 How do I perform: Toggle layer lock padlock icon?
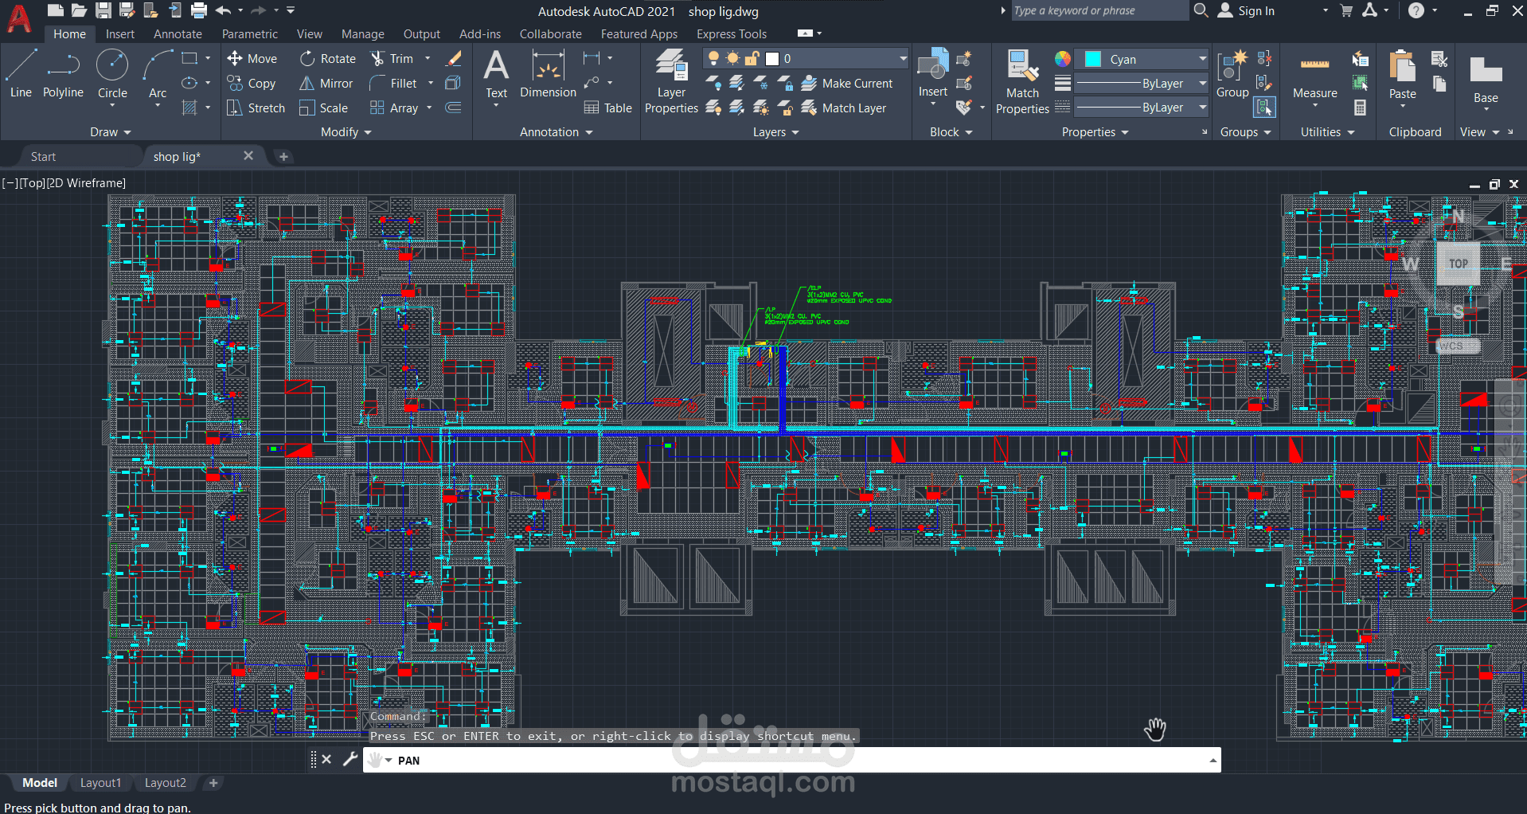click(752, 58)
